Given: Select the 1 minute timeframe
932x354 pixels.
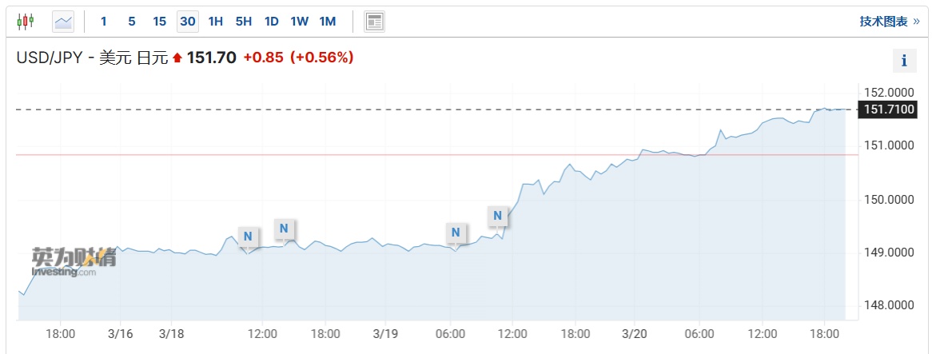Looking at the screenshot, I should [x=104, y=22].
